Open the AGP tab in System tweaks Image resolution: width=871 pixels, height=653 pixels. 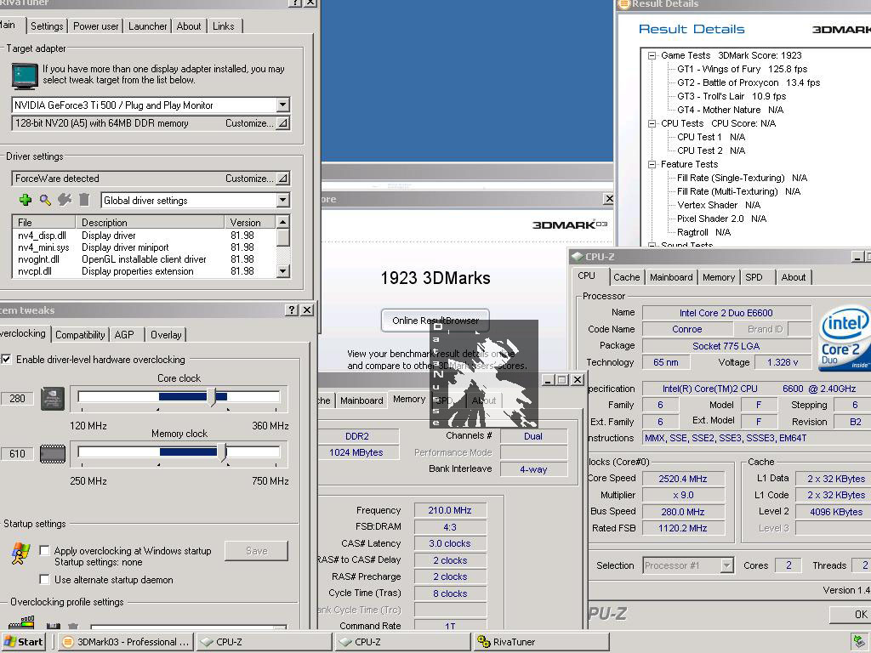(124, 335)
